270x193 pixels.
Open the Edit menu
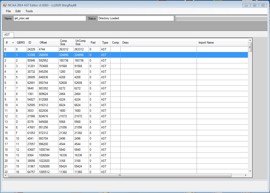18,11
